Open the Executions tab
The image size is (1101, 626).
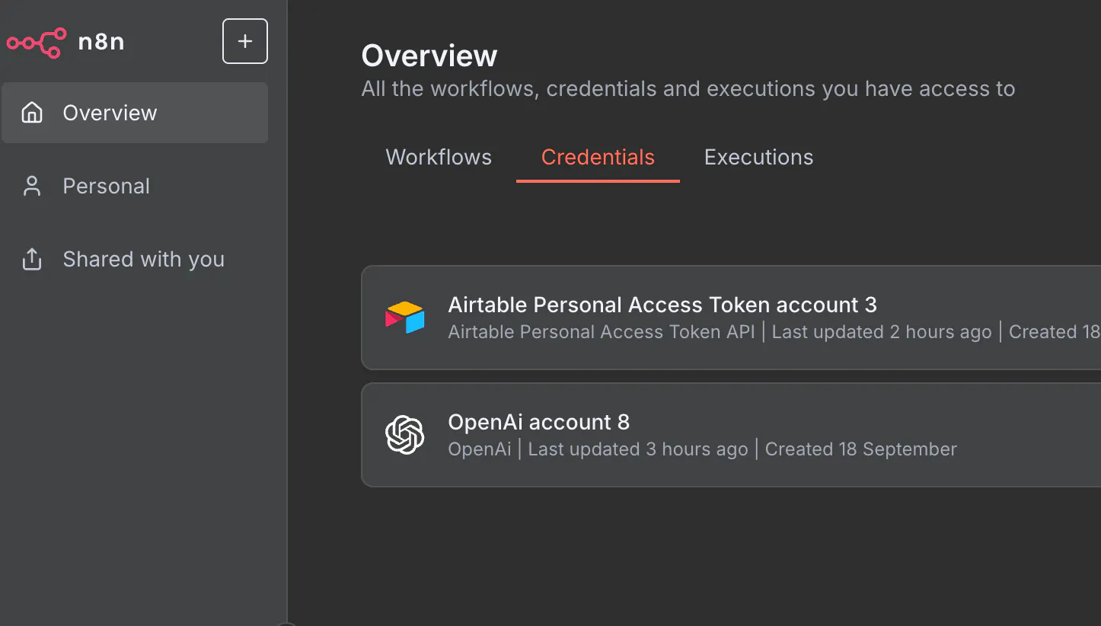coord(758,158)
